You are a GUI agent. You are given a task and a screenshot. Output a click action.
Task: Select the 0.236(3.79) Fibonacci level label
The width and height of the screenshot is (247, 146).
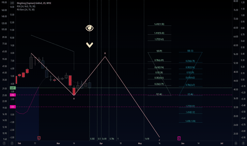pyautogui.click(x=159, y=84)
